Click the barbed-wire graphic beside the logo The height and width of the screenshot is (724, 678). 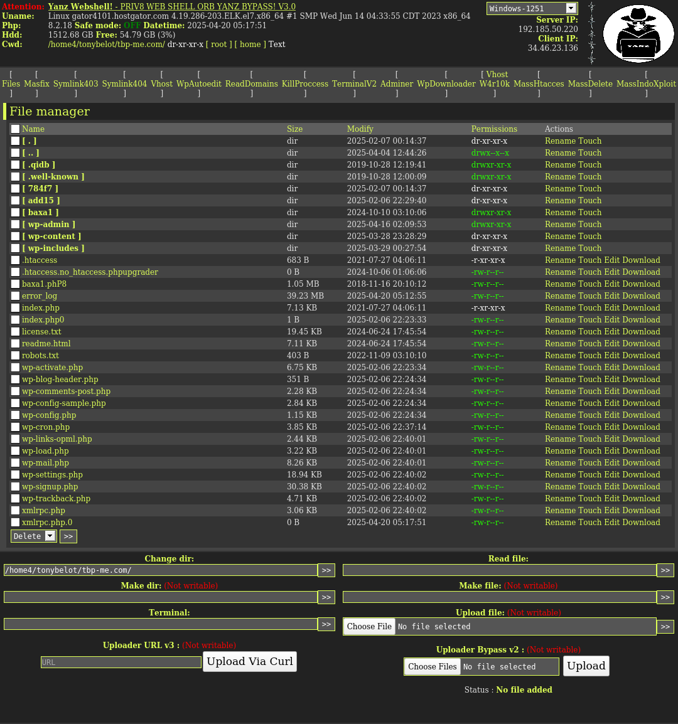click(591, 33)
